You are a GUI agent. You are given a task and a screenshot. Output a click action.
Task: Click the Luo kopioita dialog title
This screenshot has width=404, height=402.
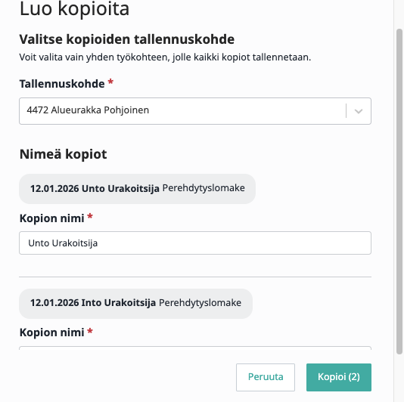click(x=74, y=9)
